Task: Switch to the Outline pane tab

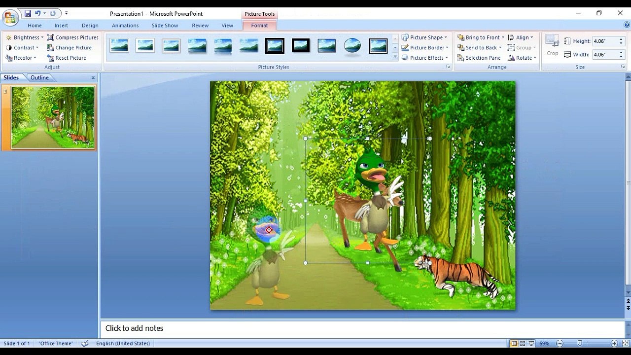Action: [39, 77]
